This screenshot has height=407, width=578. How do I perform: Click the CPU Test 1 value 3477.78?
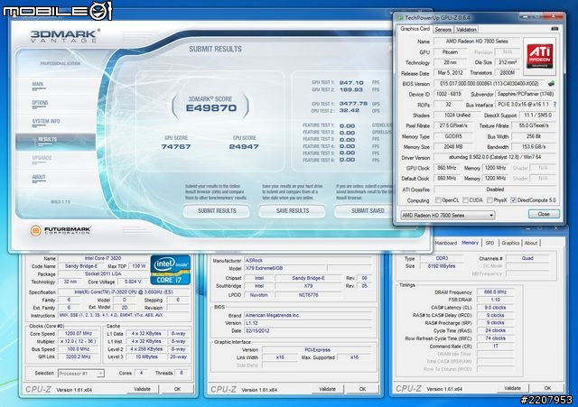click(x=353, y=104)
